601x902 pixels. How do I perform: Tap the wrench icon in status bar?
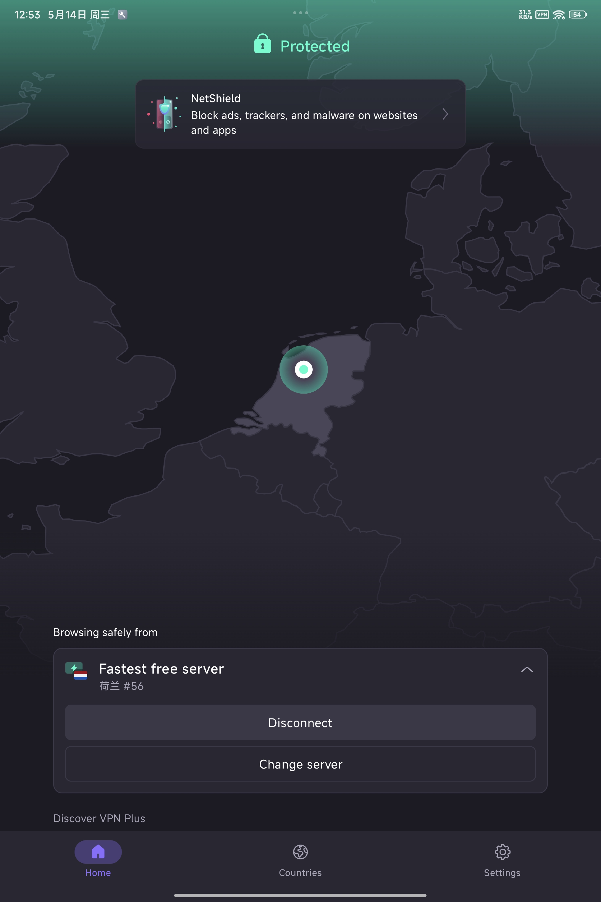[122, 15]
